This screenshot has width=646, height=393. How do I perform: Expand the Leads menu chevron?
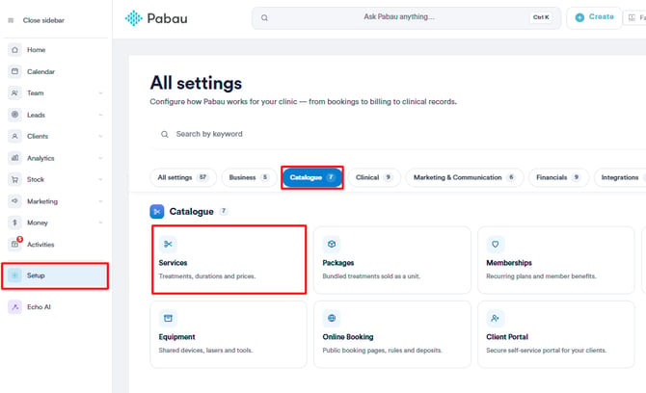(100, 115)
